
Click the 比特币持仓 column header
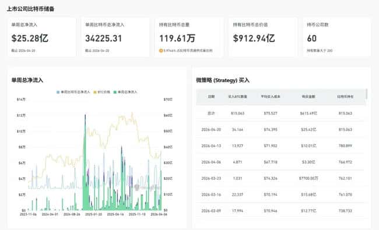coord(345,97)
